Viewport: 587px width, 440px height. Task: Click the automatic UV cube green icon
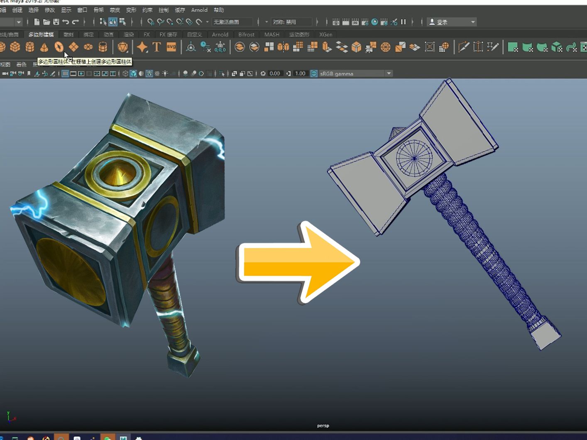click(557, 47)
